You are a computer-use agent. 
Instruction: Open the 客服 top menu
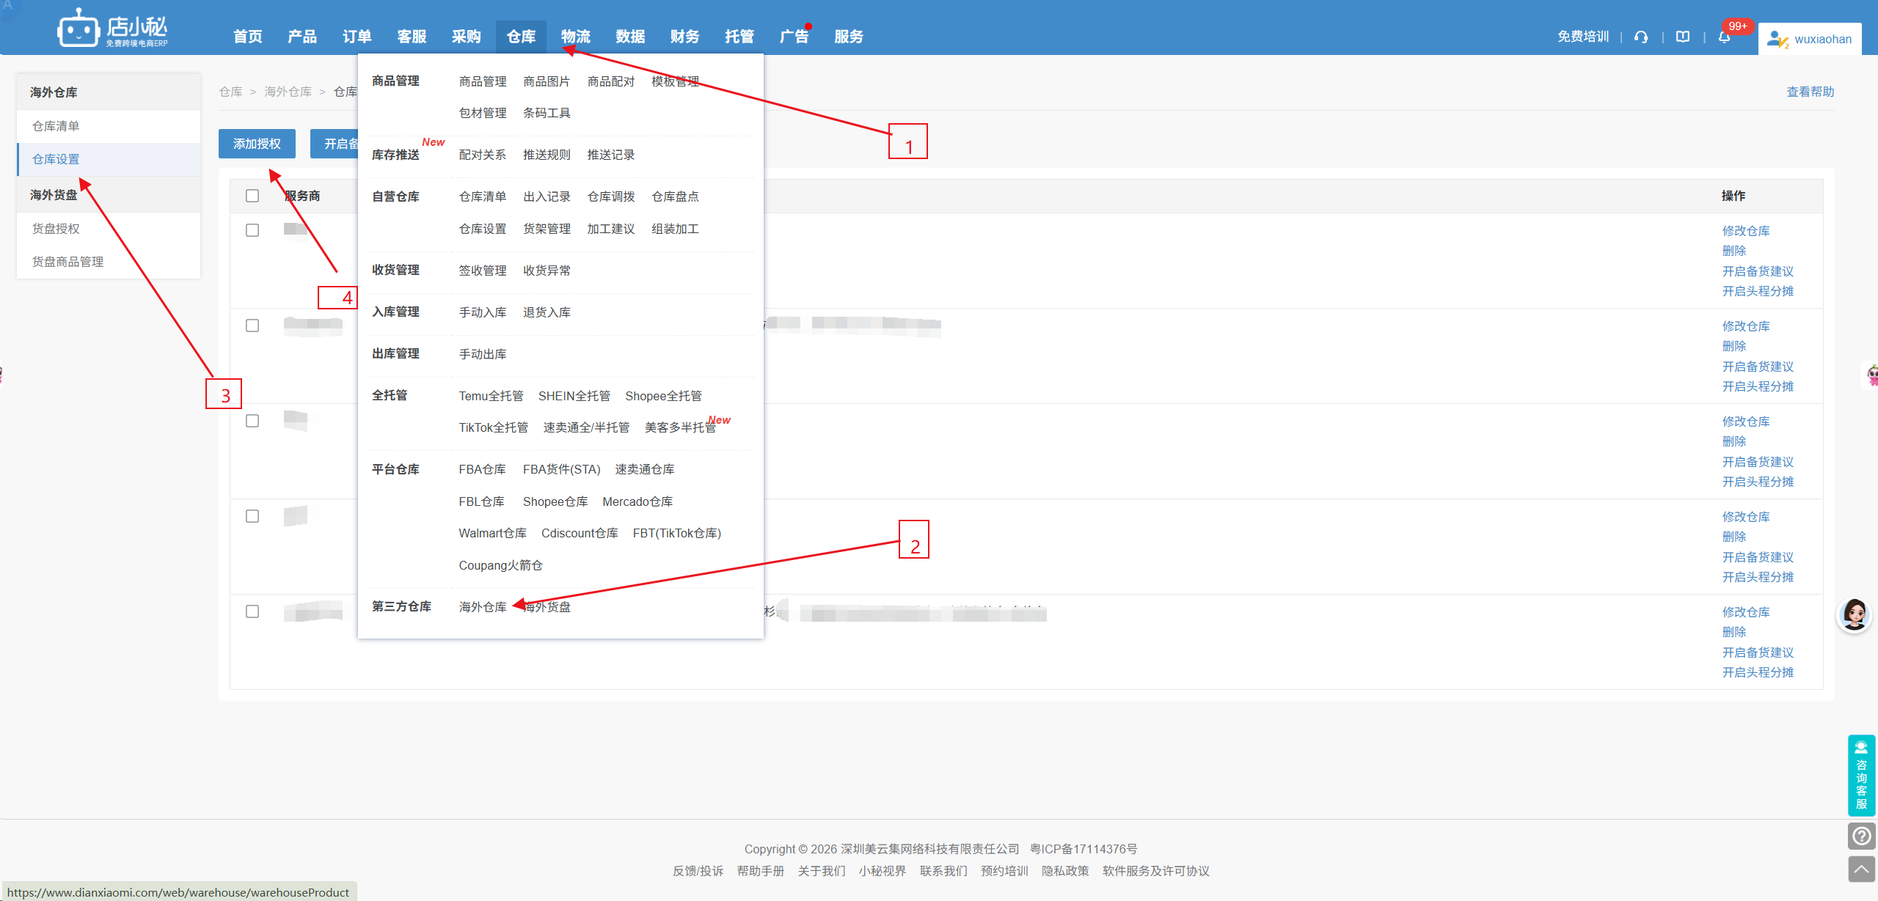click(412, 37)
